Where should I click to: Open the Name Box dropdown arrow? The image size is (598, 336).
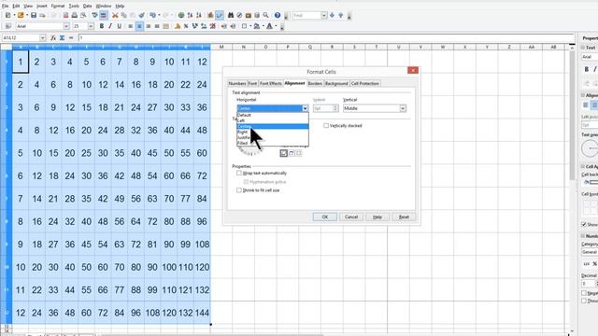click(42, 37)
